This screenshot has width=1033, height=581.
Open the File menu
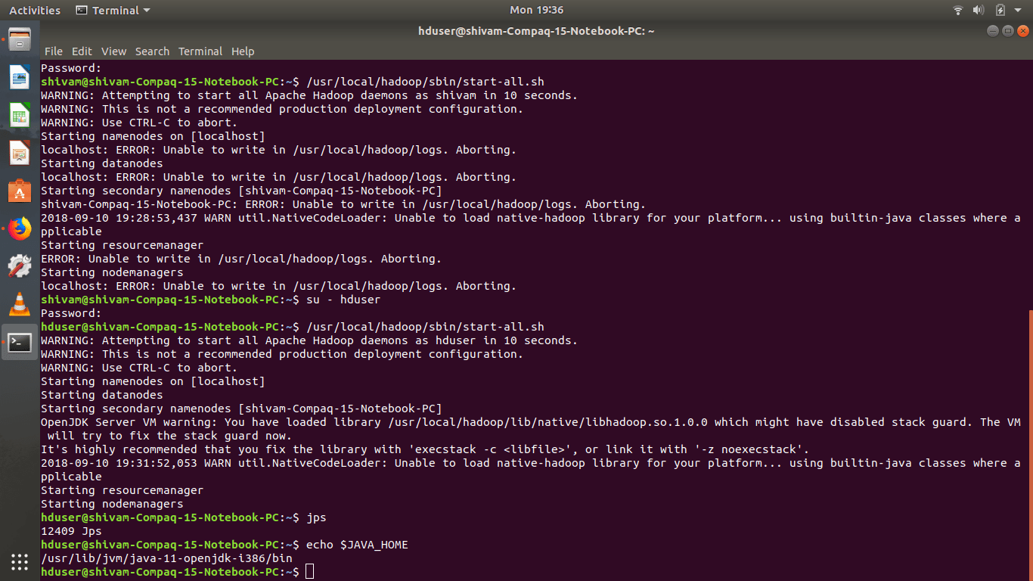pyautogui.click(x=54, y=51)
